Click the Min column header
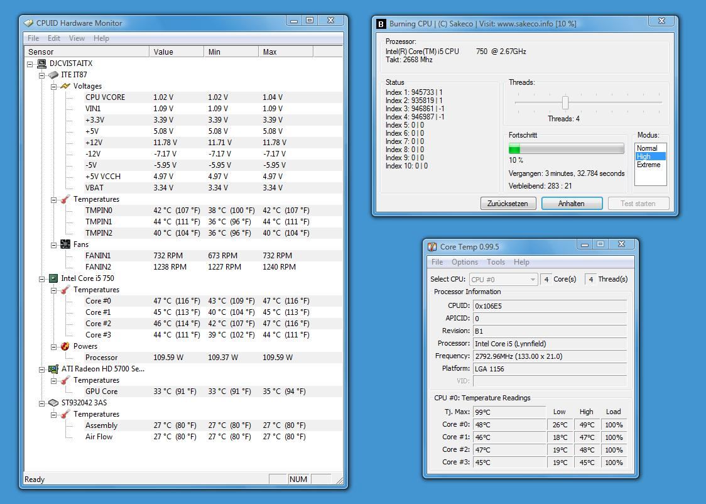 231,52
